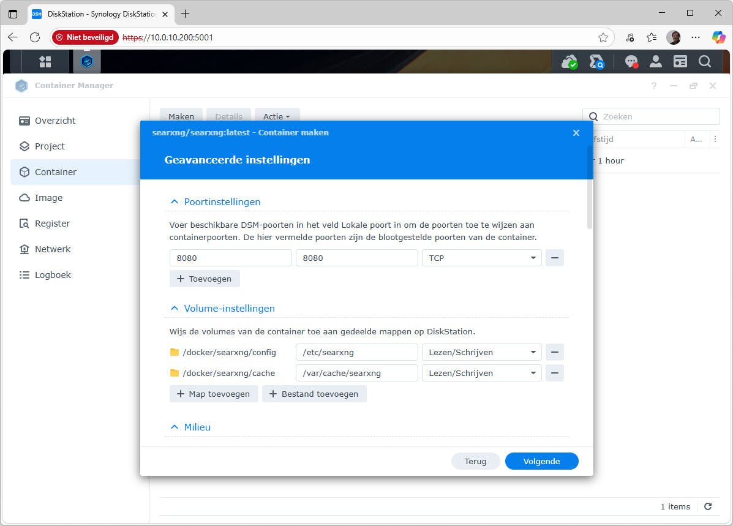Open the DSM widgets panel icon
Screen dimensions: 733x526
pos(680,62)
